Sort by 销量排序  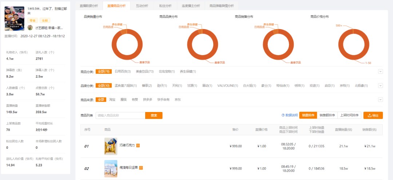308,115
